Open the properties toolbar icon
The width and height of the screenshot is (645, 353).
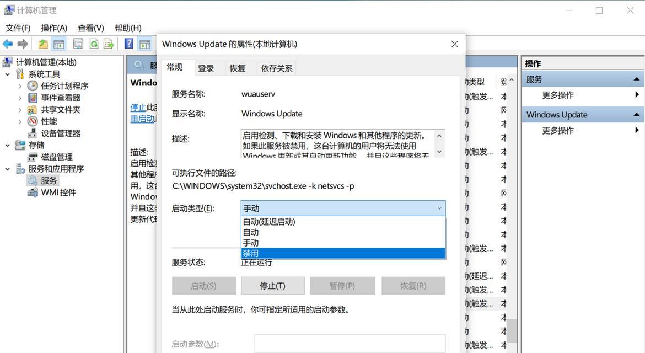(x=78, y=44)
